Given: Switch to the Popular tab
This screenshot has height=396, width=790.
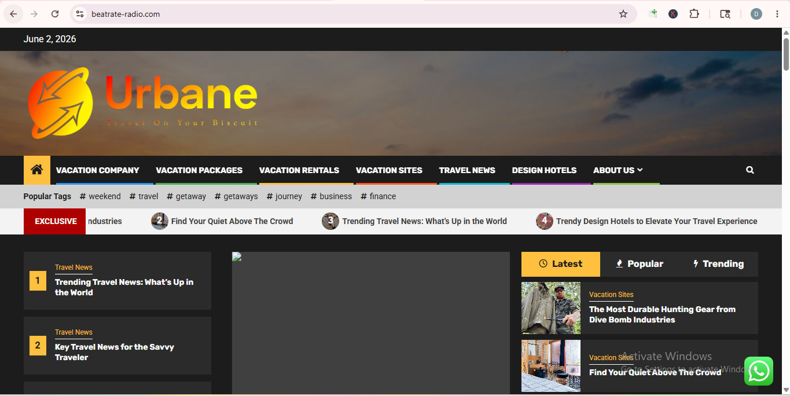Looking at the screenshot, I should (639, 264).
